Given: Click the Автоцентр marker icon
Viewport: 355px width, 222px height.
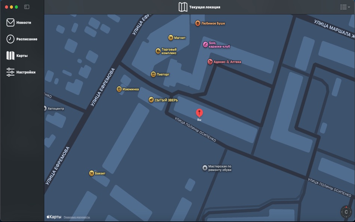Looking at the screenshot, I should tap(45, 108).
